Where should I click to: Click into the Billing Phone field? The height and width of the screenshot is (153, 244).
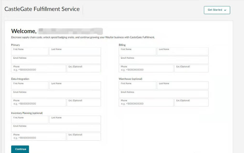(146, 69)
